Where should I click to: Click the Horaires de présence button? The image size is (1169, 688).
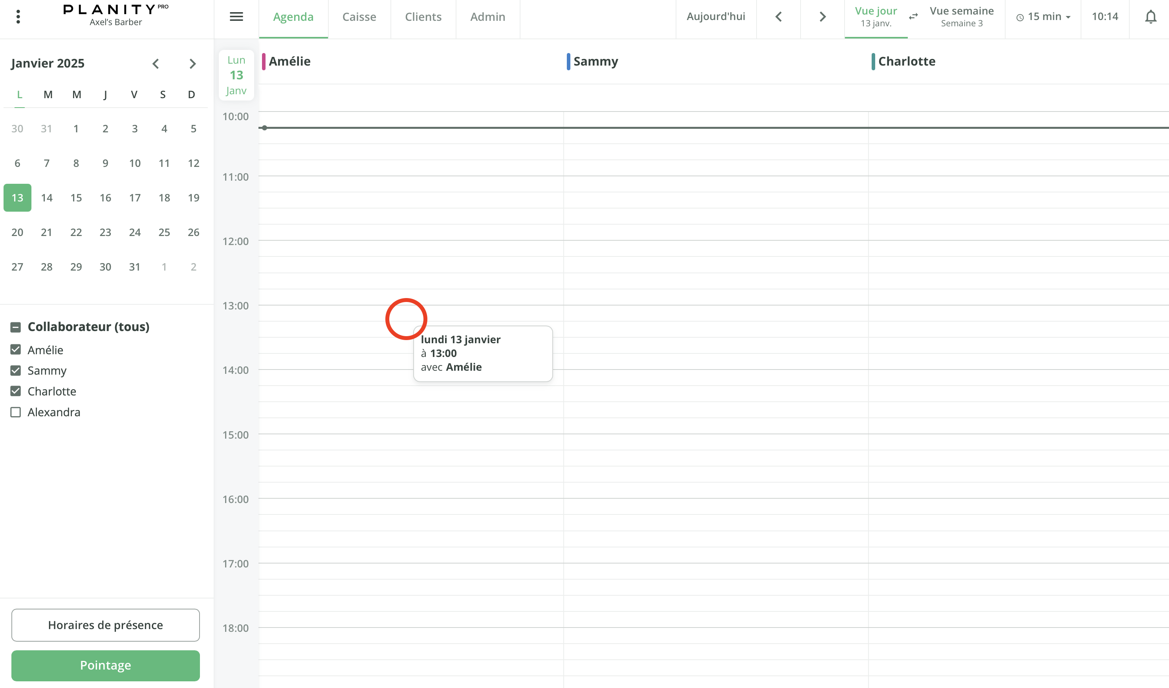tap(105, 625)
